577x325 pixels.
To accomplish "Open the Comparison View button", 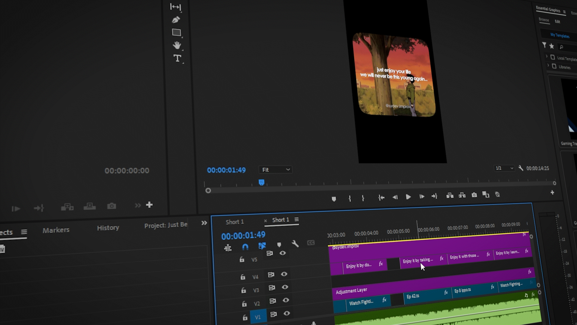I will point(486,194).
